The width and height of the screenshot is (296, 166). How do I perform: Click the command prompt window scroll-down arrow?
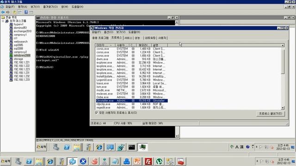[x=177, y=136]
